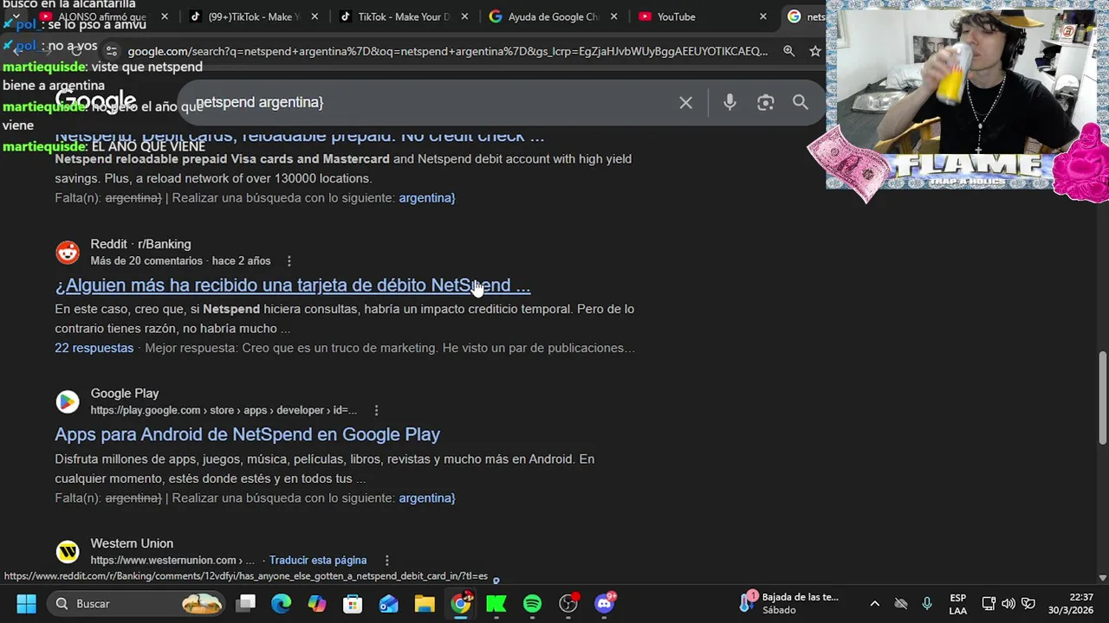
Task: Click the Google Play favicon
Action: point(68,401)
